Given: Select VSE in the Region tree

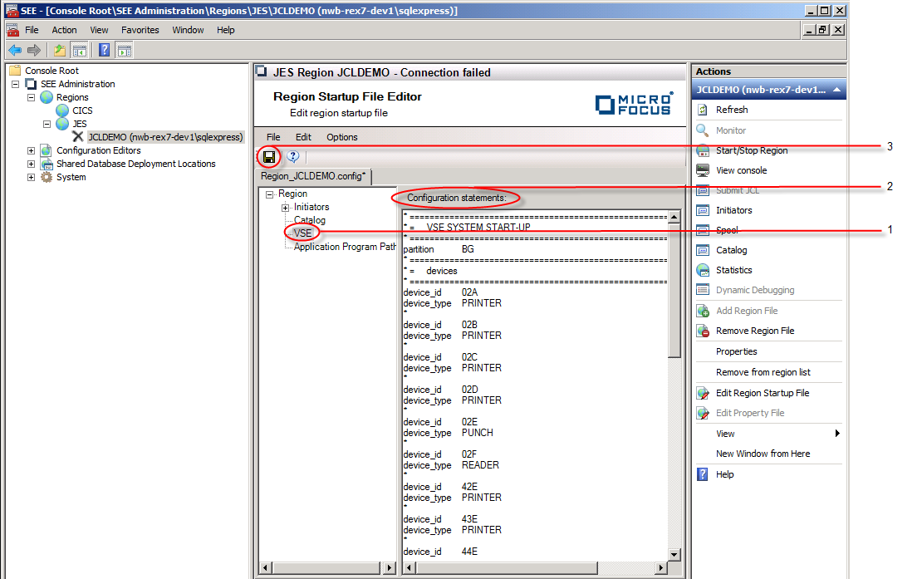Looking at the screenshot, I should pos(302,233).
